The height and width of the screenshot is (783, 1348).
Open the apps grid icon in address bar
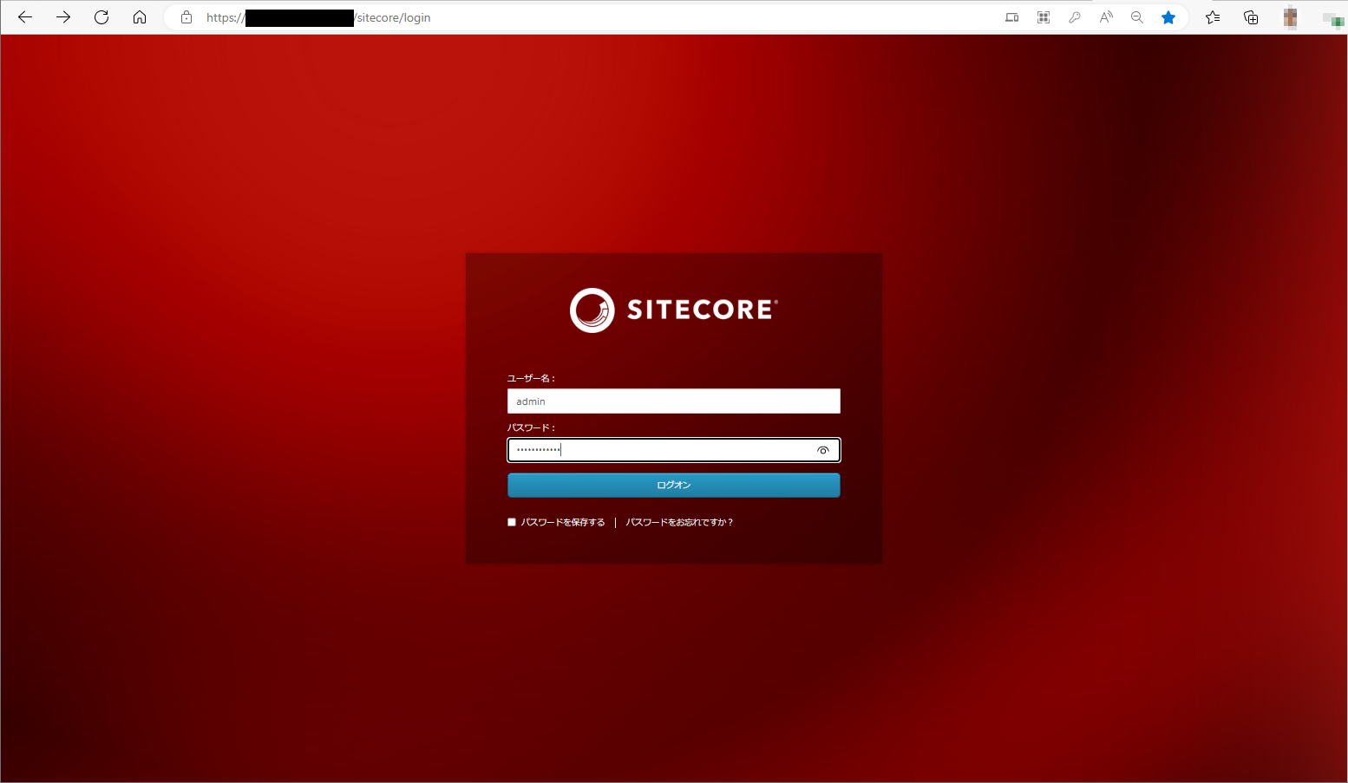(x=1044, y=17)
